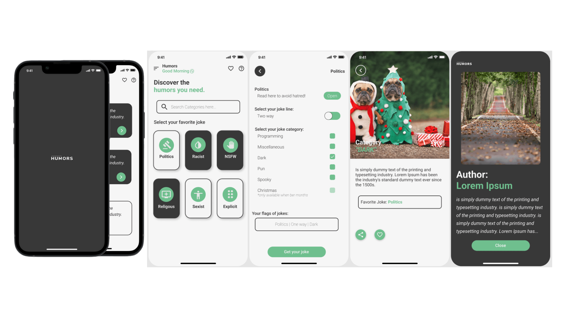
Task: Click the Close button on author detail
Action: 500,245
